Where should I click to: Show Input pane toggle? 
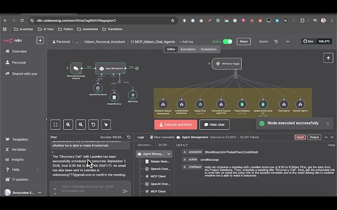pos(300,137)
